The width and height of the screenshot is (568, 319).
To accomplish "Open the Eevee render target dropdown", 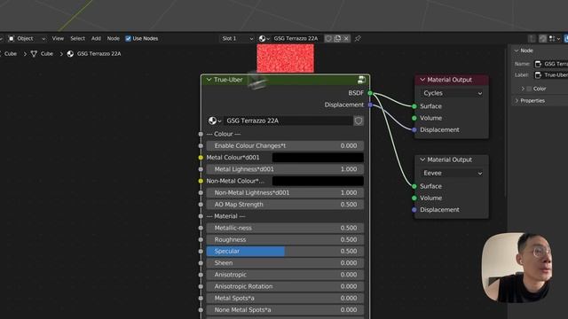I will (x=452, y=174).
